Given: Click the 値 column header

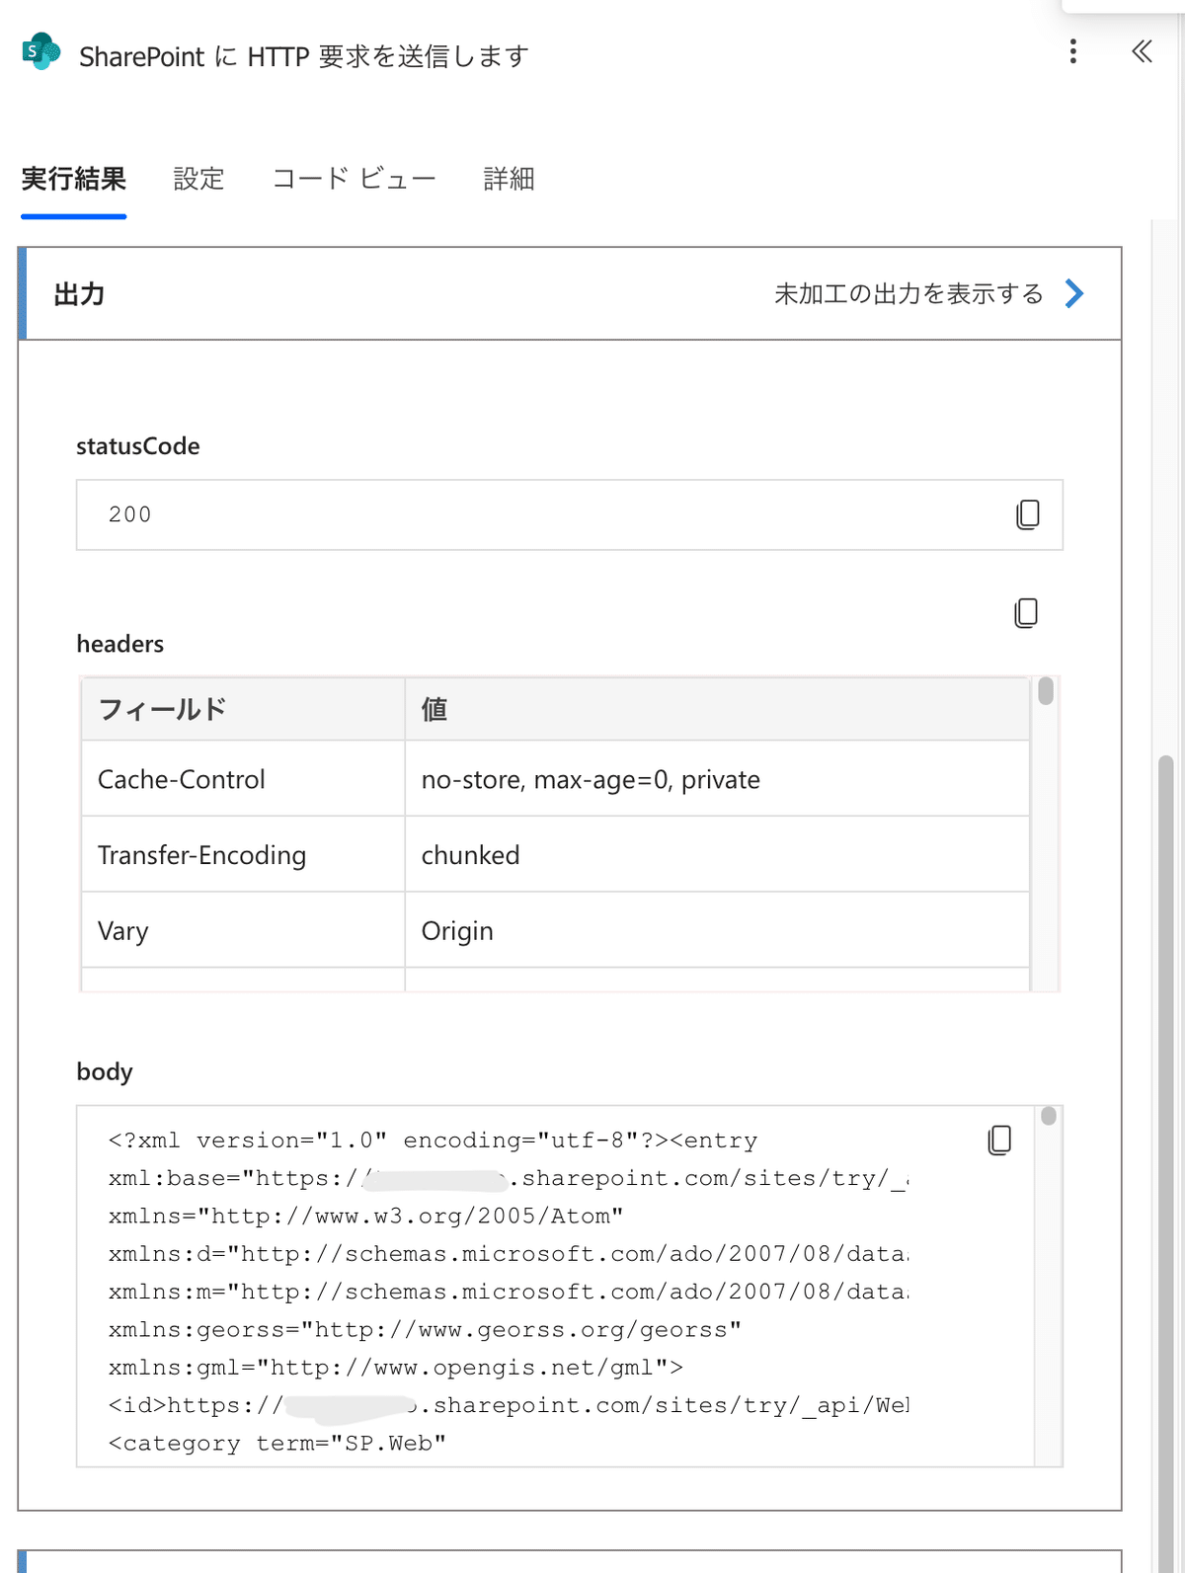Looking at the screenshot, I should click(717, 709).
